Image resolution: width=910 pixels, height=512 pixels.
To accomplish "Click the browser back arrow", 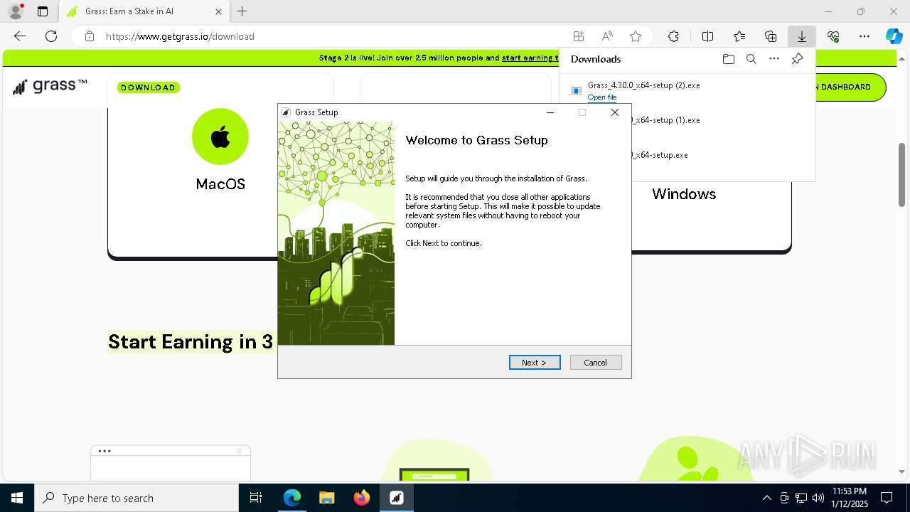I will coord(20,36).
